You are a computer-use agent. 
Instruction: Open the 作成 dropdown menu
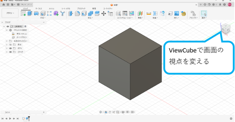[x=43, y=18]
